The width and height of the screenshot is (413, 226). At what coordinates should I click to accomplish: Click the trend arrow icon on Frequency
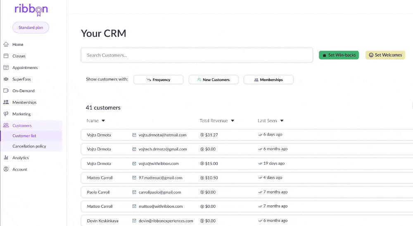[149, 80]
